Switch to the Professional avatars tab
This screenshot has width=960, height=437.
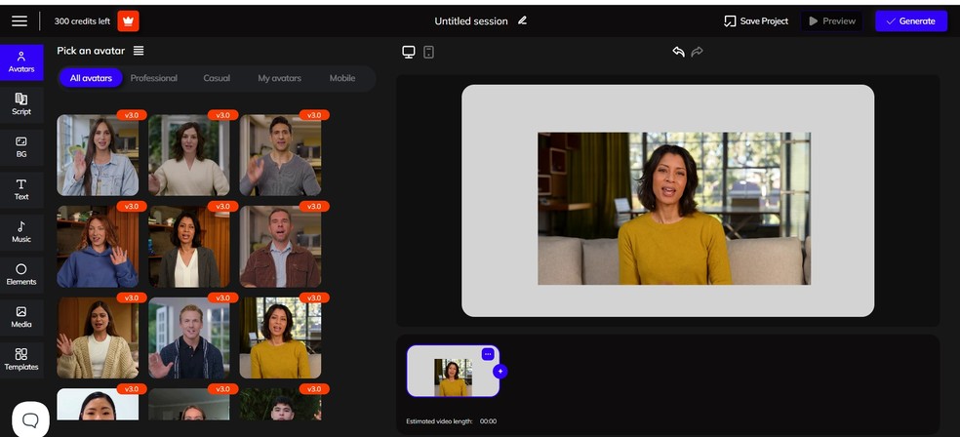click(x=154, y=78)
